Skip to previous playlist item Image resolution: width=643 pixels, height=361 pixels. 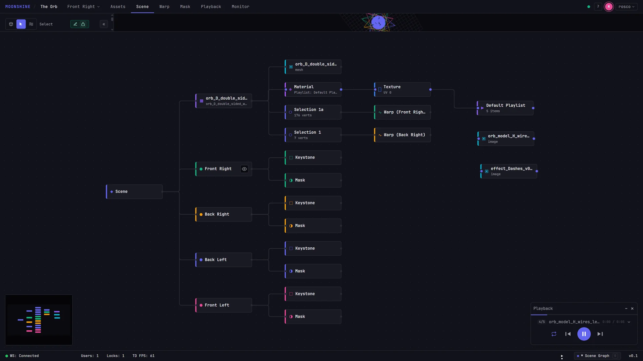[x=568, y=334]
